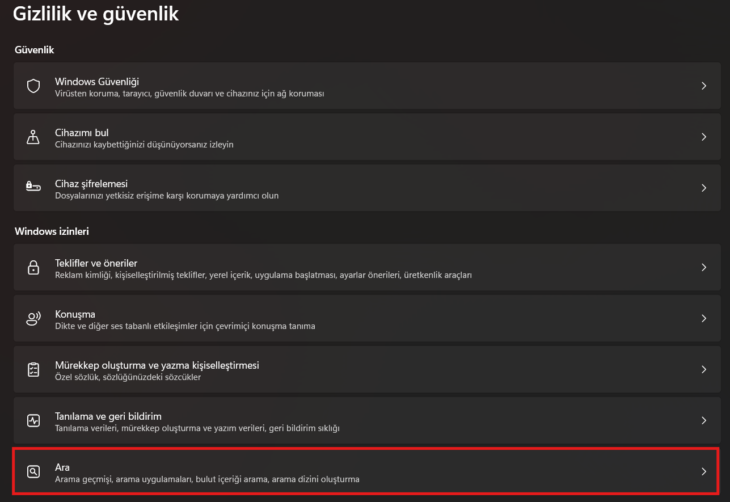Click the Güvenlik section header

[34, 50]
